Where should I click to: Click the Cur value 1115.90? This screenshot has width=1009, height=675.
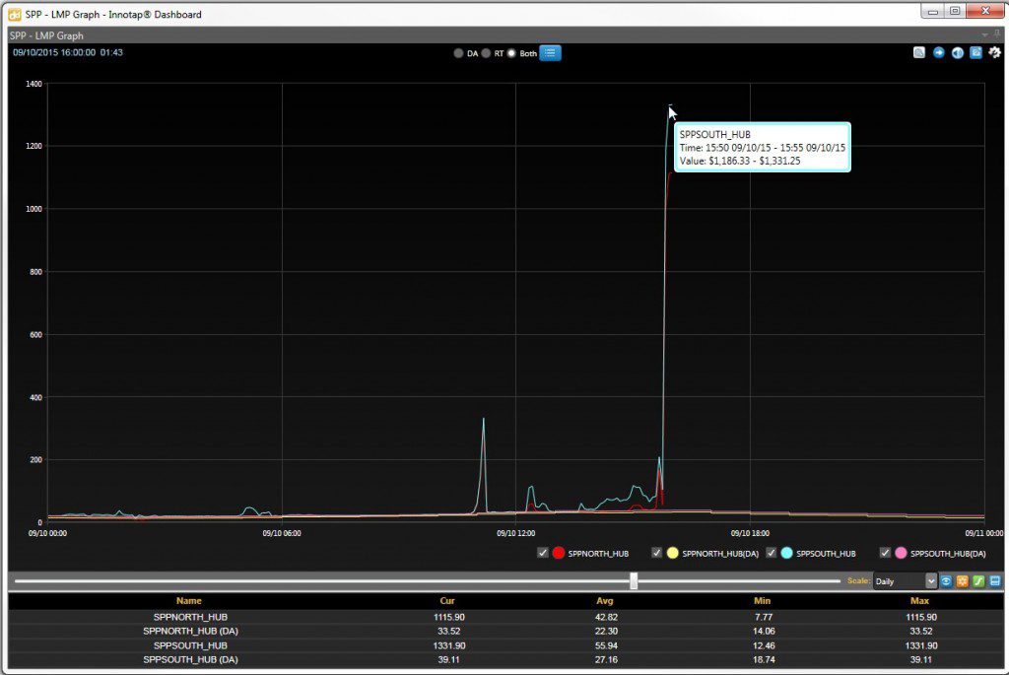(448, 617)
